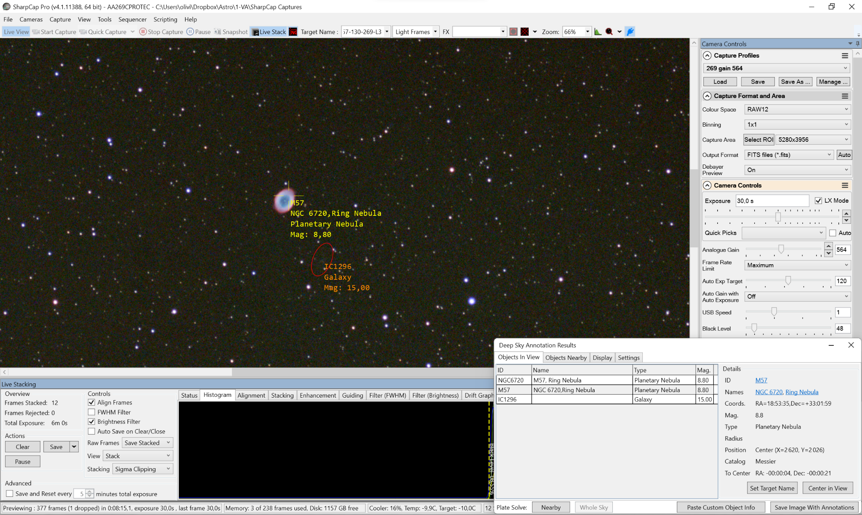862x515 pixels.
Task: Click the Select ROI button
Action: 758,140
